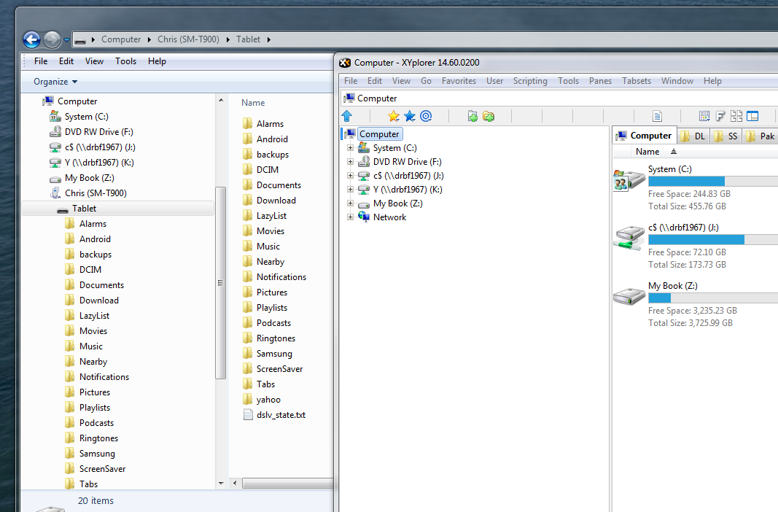Expand My Book (Z:) in XYplorer tree
778x512 pixels.
click(x=350, y=203)
